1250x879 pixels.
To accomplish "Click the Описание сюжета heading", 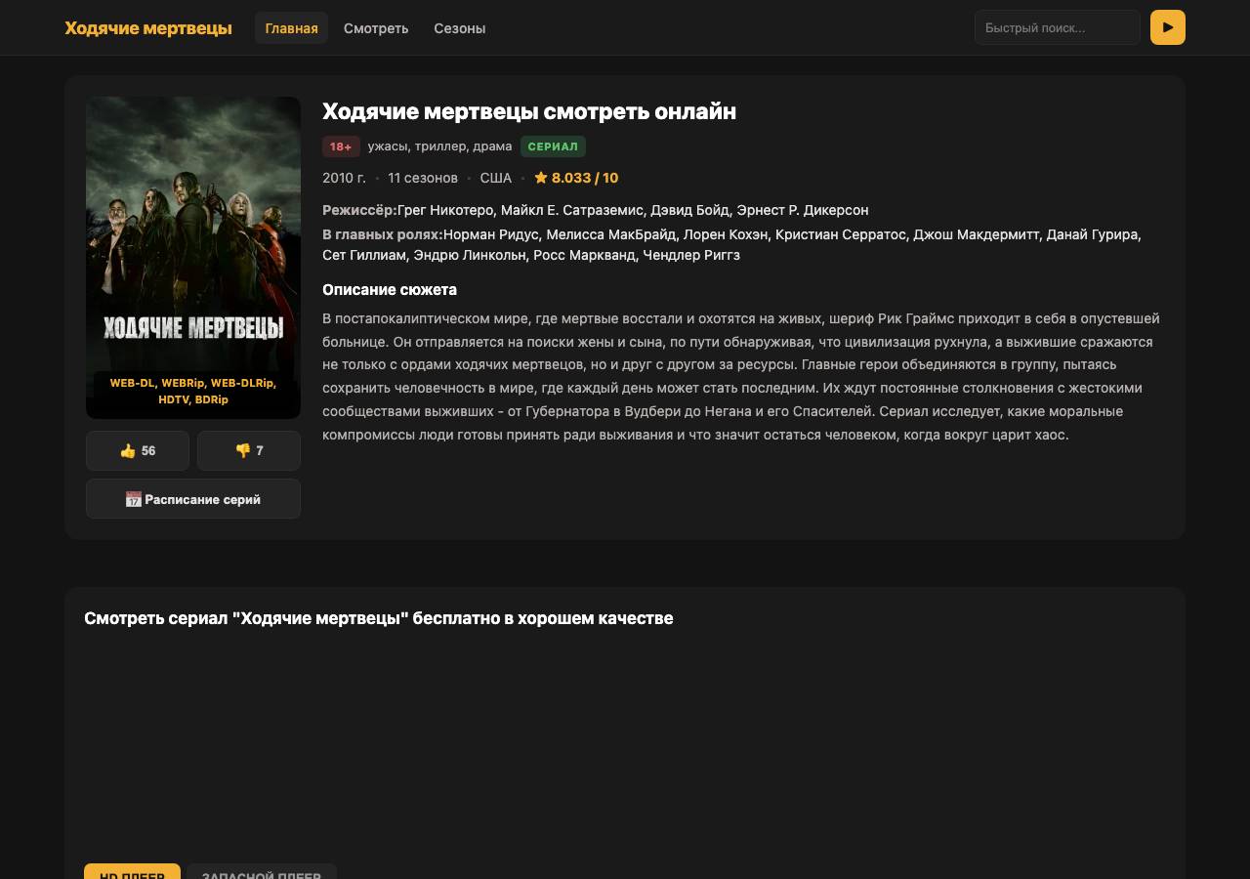I will (390, 290).
